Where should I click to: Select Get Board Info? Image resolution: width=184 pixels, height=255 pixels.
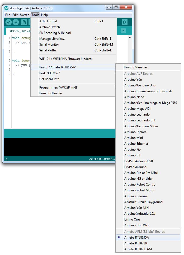[x=74, y=79]
